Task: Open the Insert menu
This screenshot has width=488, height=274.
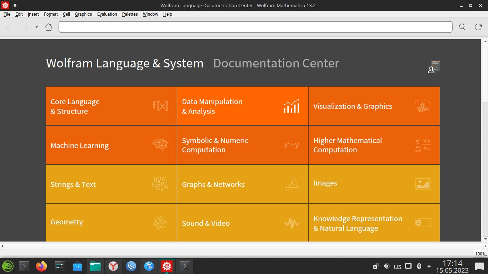Action: [33, 14]
